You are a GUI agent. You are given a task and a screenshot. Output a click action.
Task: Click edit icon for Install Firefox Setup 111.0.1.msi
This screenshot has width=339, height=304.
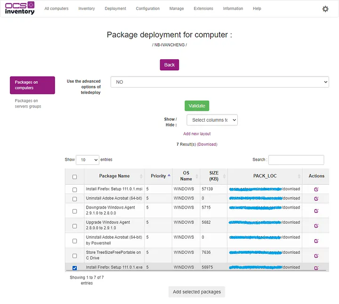coord(316,189)
